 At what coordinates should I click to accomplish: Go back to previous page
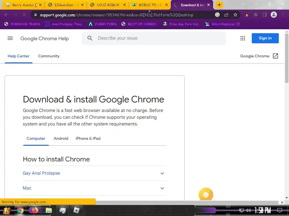(x=6, y=15)
